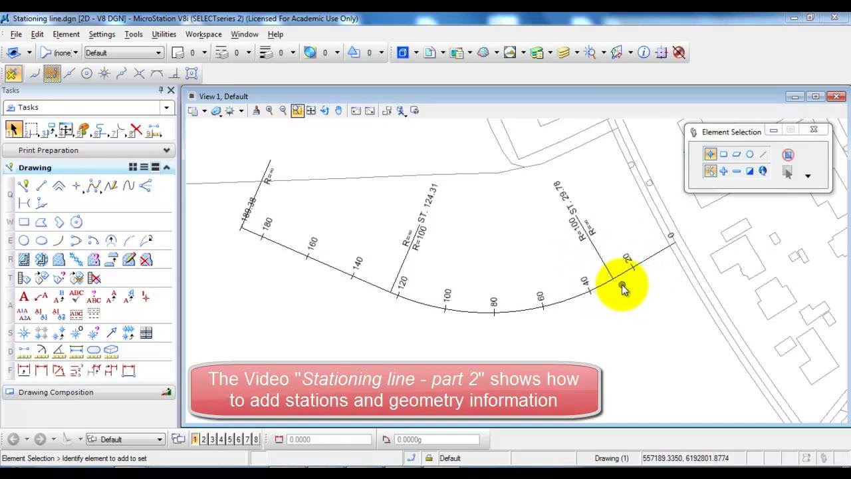
Task: Toggle AccuSnap in snap mode toolbar
Action: tap(13, 74)
